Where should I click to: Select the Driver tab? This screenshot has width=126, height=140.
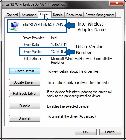pos(45,14)
